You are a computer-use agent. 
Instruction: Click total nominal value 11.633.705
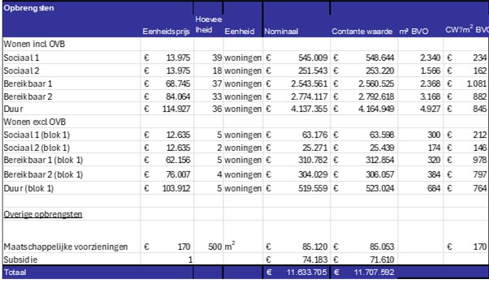point(306,273)
